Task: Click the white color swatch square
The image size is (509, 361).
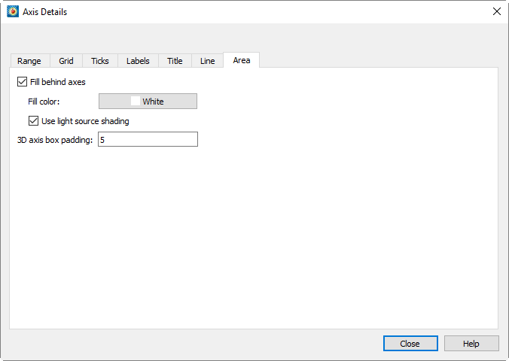Action: (x=136, y=101)
